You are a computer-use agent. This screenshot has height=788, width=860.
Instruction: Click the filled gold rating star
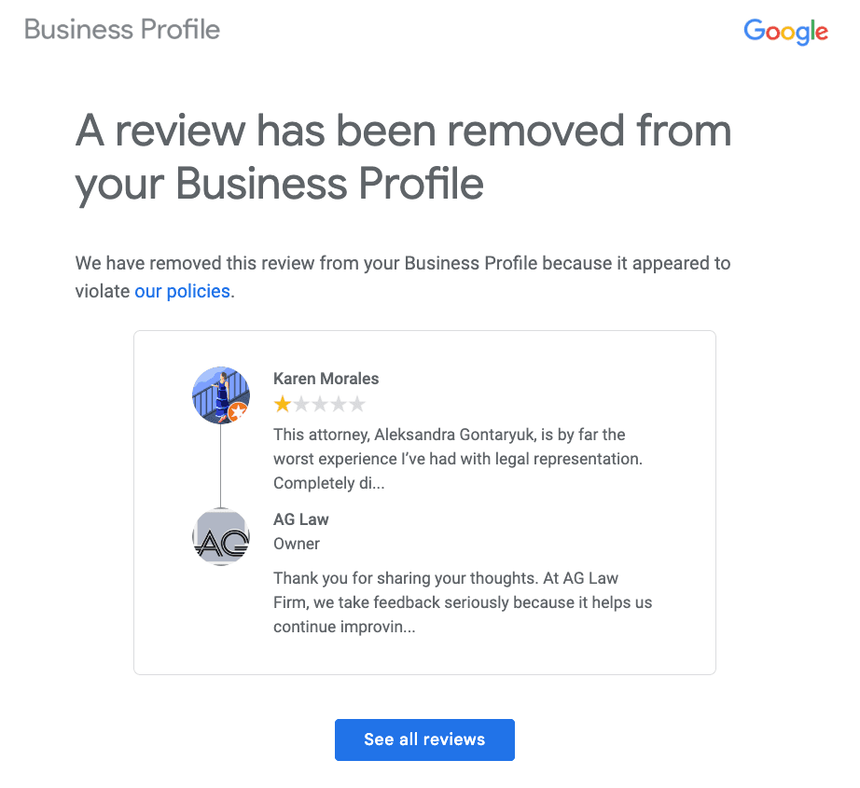point(282,405)
